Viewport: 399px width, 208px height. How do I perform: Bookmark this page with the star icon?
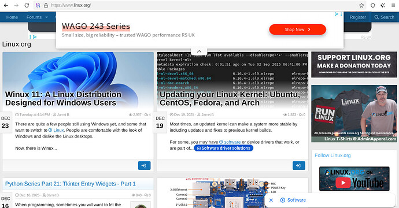(361, 5)
